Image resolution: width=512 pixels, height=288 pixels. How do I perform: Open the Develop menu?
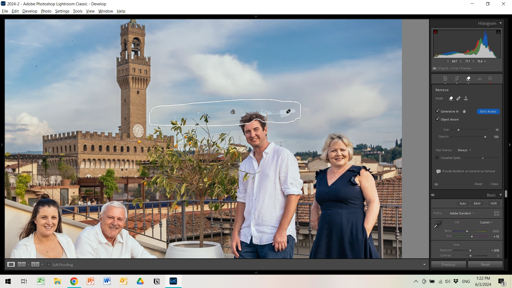[x=30, y=11]
